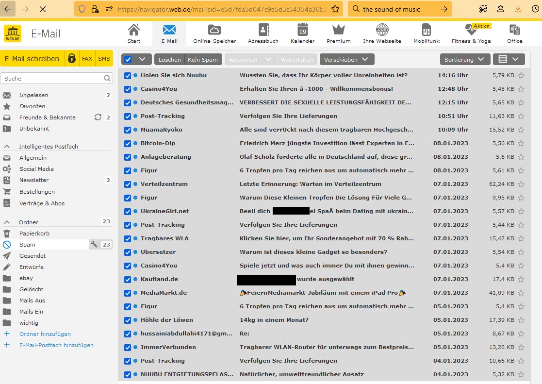The image size is (542, 384).
Task: Collapse the Intelligentes Postfach section
Action: (7, 146)
